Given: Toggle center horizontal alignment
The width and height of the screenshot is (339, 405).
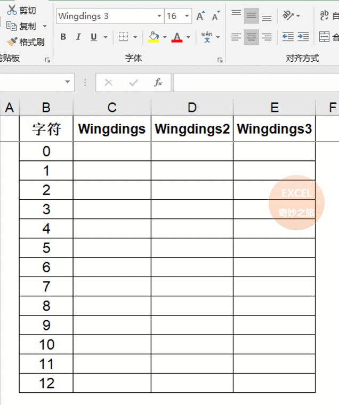Looking at the screenshot, I should [x=252, y=37].
